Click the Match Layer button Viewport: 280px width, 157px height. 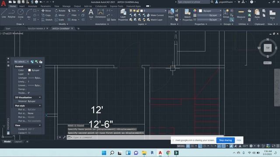(154, 20)
